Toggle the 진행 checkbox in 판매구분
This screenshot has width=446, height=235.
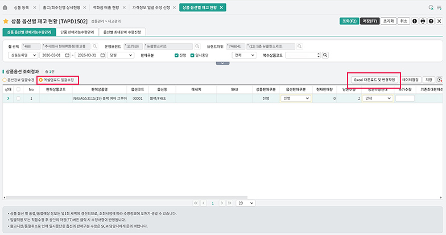coord(176,55)
